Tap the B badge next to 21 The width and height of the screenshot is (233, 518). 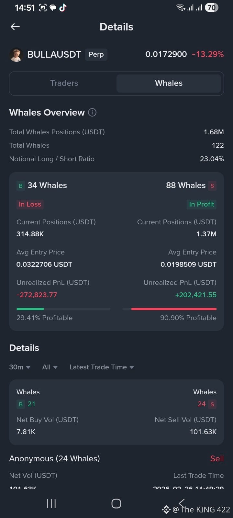(21, 404)
